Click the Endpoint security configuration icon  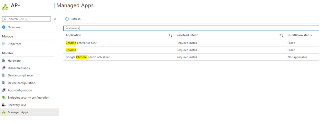pos(4,98)
